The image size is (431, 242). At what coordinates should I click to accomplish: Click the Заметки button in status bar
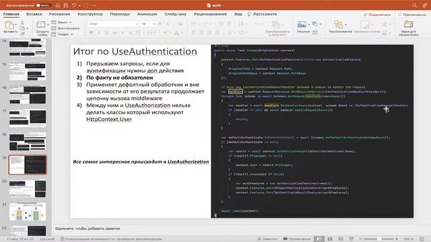(x=267, y=239)
